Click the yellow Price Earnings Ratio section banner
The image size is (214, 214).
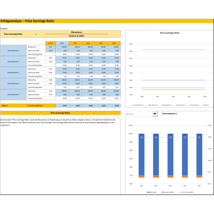[60, 113]
